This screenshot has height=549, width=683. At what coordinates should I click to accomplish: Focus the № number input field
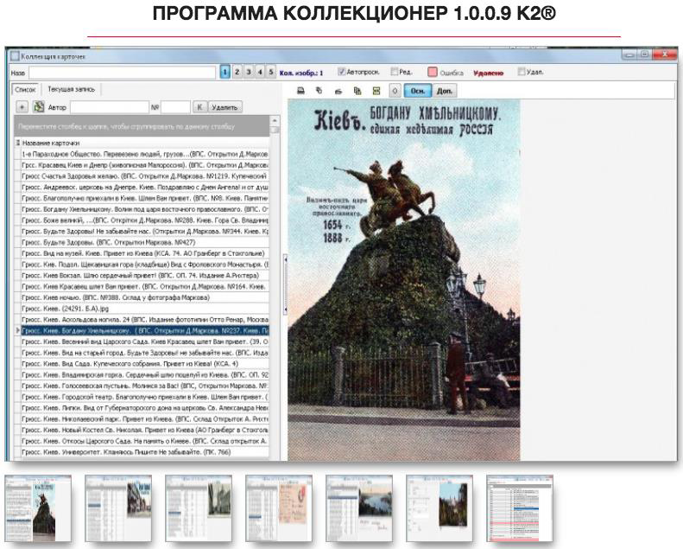(175, 107)
